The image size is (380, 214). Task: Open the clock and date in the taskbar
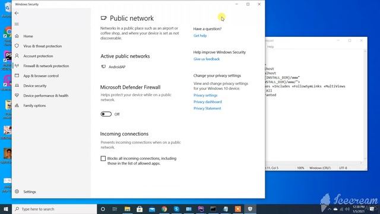[x=359, y=209]
